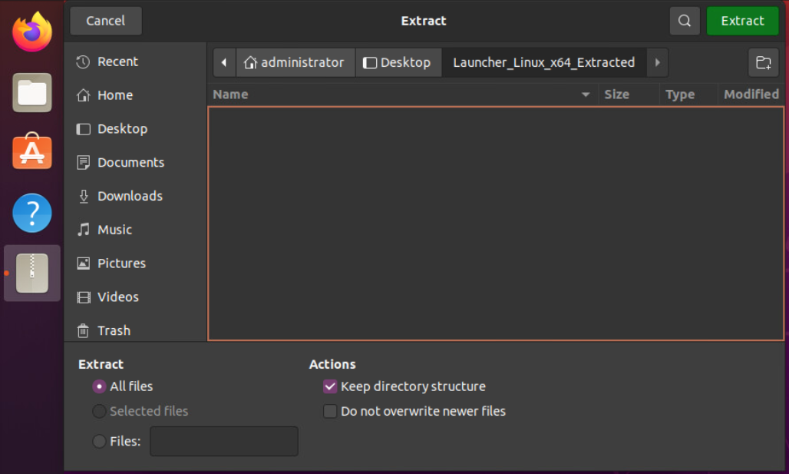Click the Archive Manager dock icon

click(32, 273)
